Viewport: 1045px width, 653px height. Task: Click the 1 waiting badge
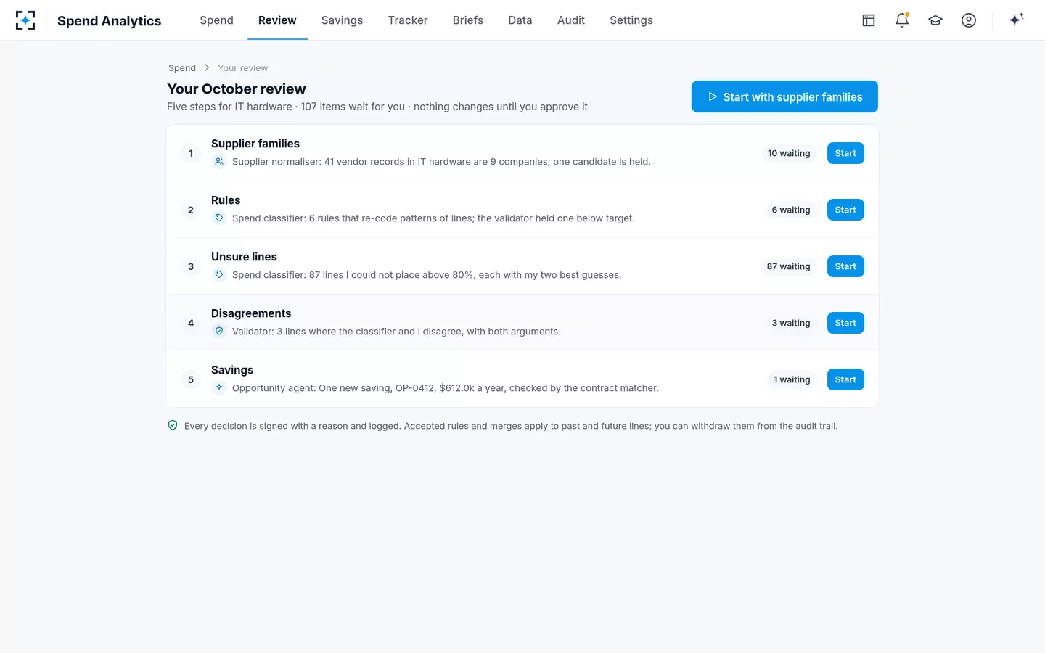(x=792, y=379)
